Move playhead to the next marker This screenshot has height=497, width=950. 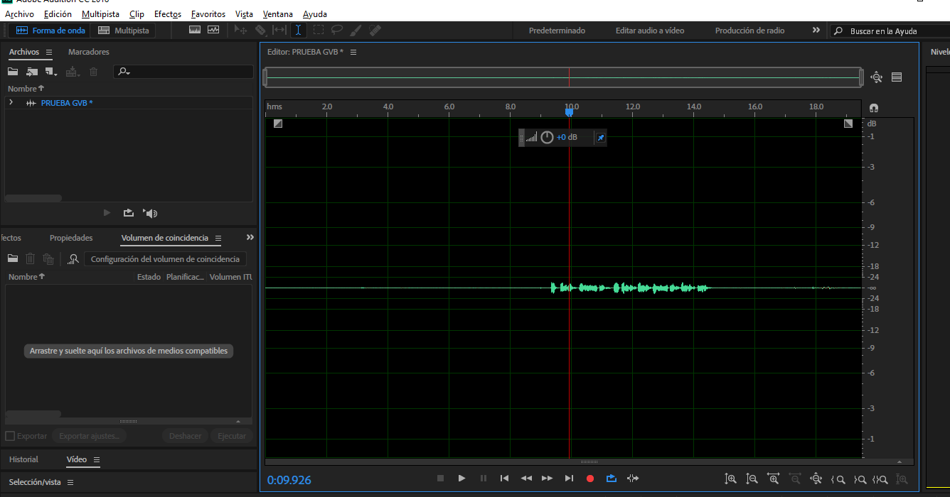[x=569, y=479]
